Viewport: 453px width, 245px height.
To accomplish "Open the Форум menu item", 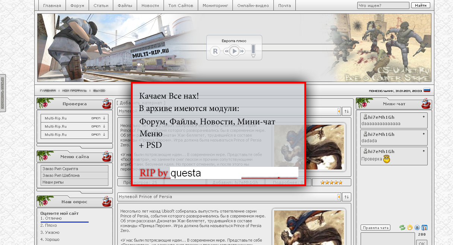I will (x=77, y=6).
